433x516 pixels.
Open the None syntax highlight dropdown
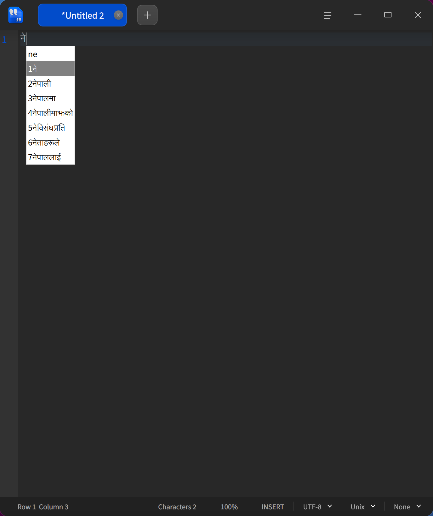pos(407,507)
